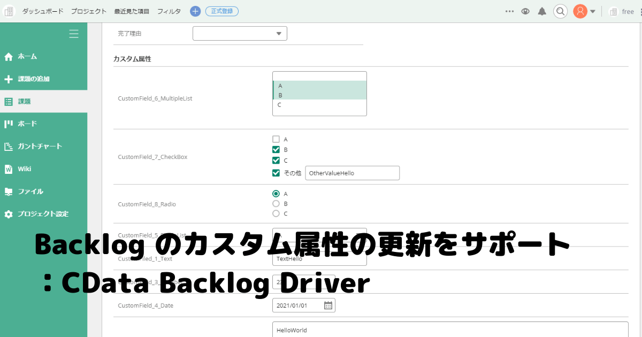Click the eye watch icon in header
The image size is (642, 337).
[x=525, y=11]
